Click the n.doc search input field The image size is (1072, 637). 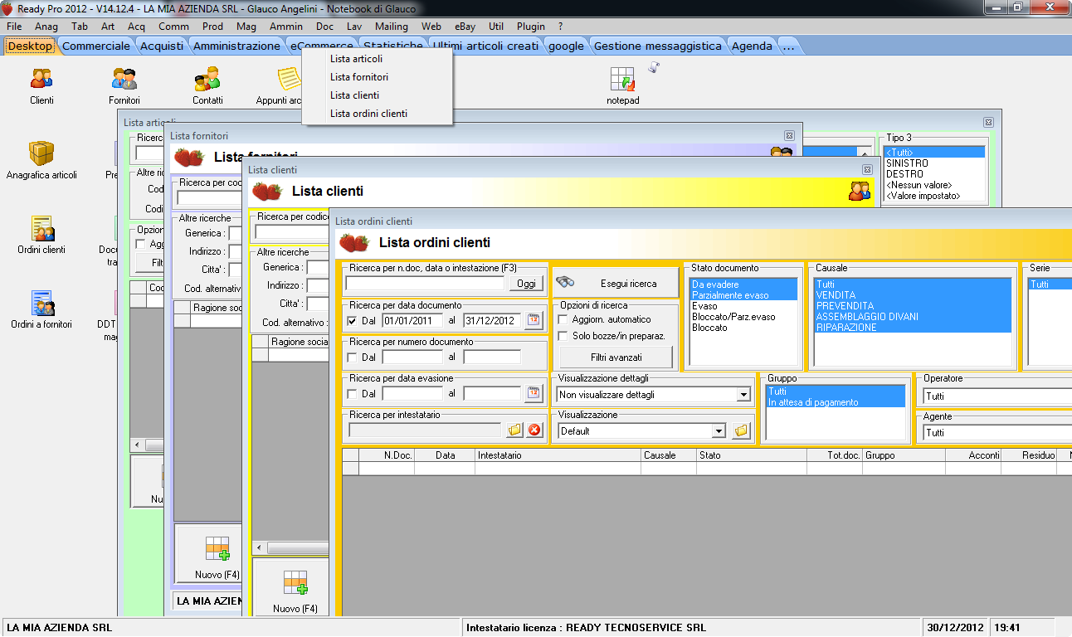point(425,284)
